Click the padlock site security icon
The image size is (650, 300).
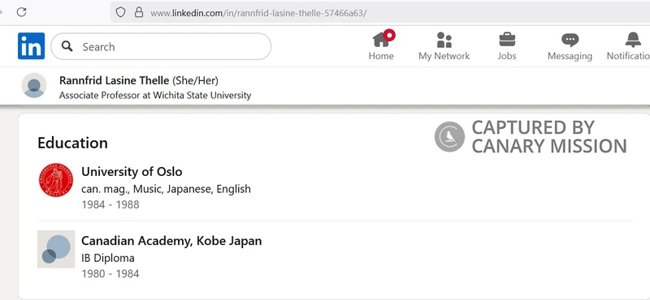click(x=139, y=12)
